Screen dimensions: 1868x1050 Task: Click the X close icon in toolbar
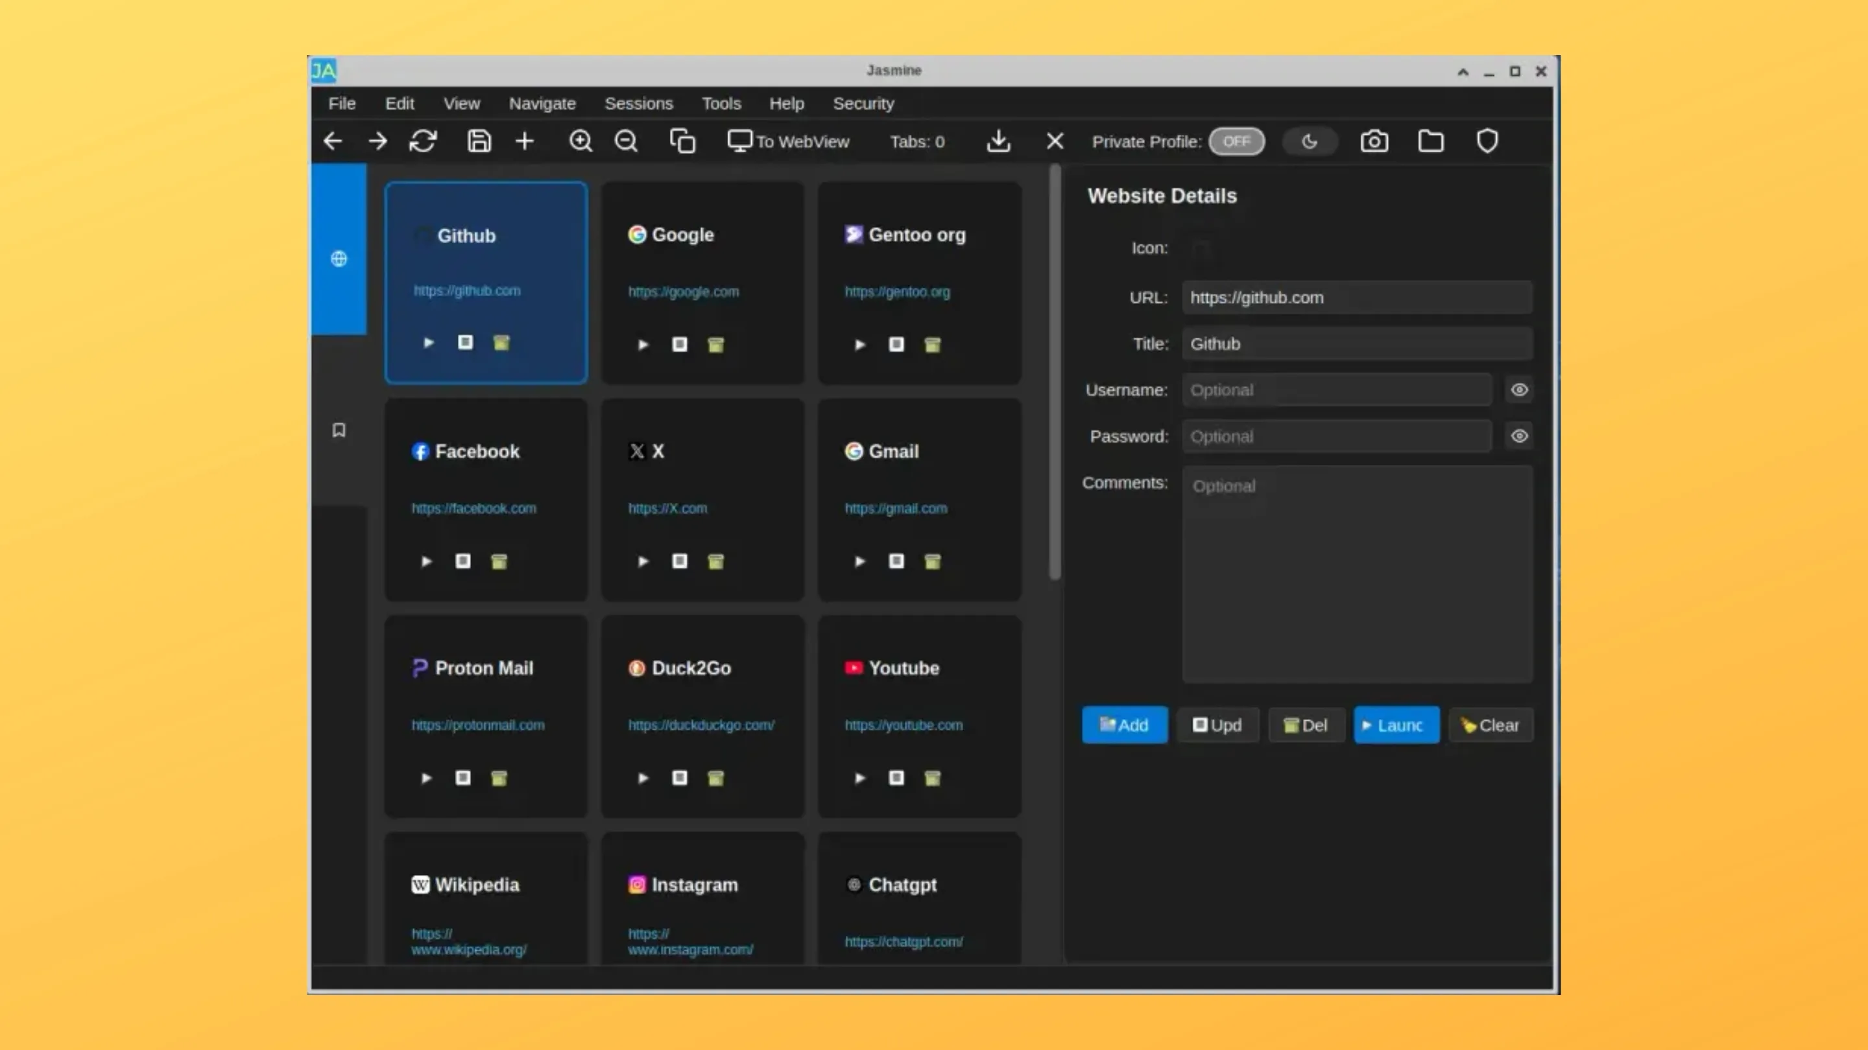1055,141
